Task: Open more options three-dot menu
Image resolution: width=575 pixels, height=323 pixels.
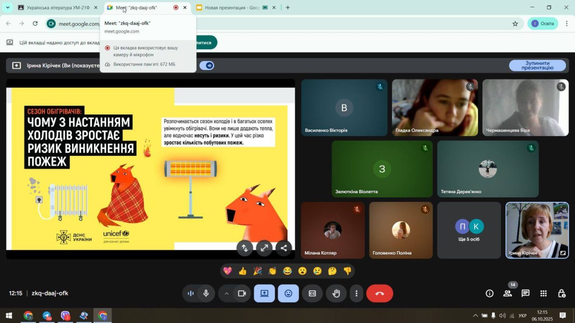Action: coord(356,293)
